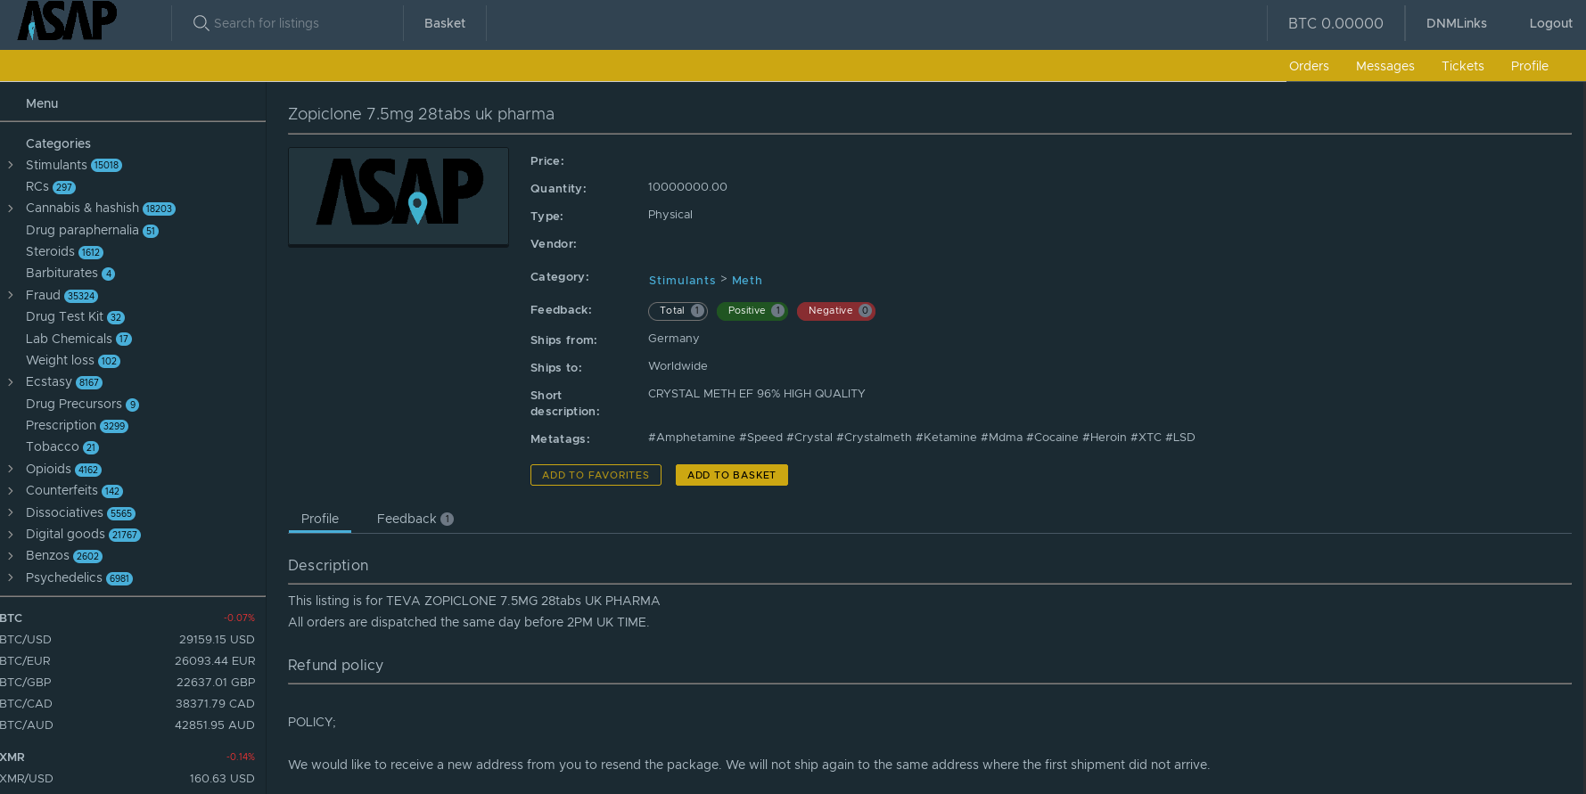
Task: Click the #Crystalmeth metatag text
Action: tap(874, 438)
